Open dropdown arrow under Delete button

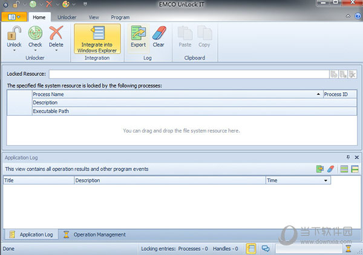(56, 50)
